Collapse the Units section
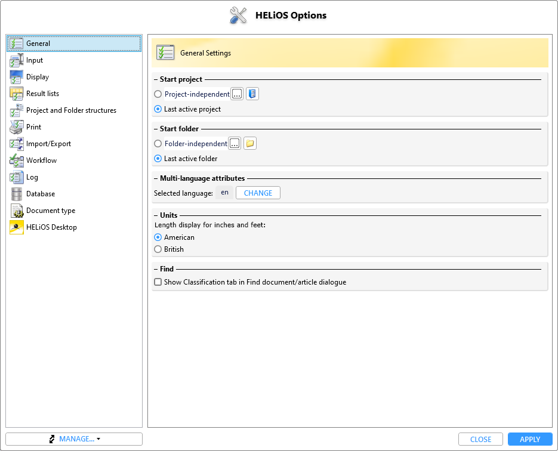Image resolution: width=558 pixels, height=451 pixels. (x=156, y=215)
